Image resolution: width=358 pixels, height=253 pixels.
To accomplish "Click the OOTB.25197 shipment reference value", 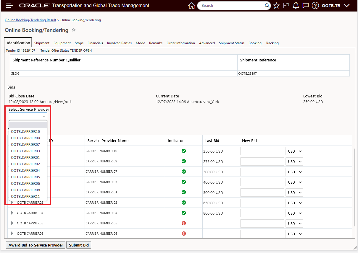I will (x=248, y=74).
